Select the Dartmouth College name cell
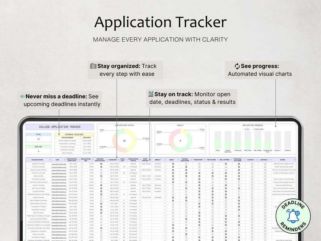Viewport: 321px width, 241px height. point(38,188)
